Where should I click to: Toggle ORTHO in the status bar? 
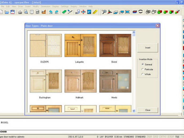163,137
